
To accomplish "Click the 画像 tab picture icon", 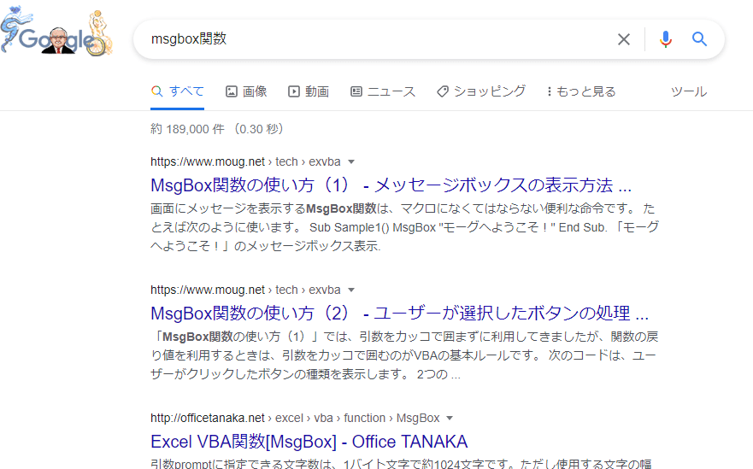I will point(232,91).
